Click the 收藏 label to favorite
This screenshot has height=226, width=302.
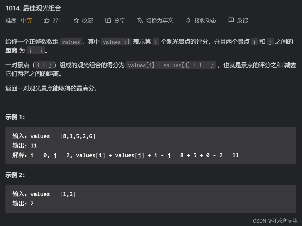(x=88, y=21)
